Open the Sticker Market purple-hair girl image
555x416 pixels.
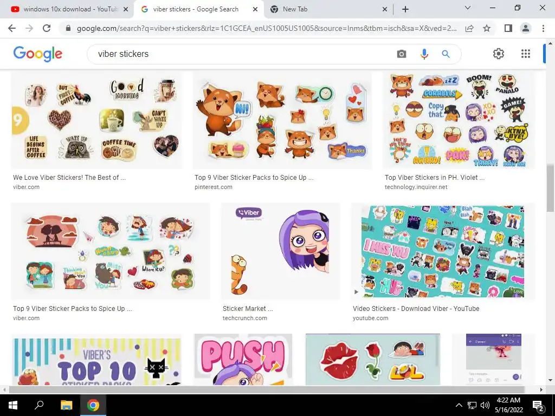(280, 251)
